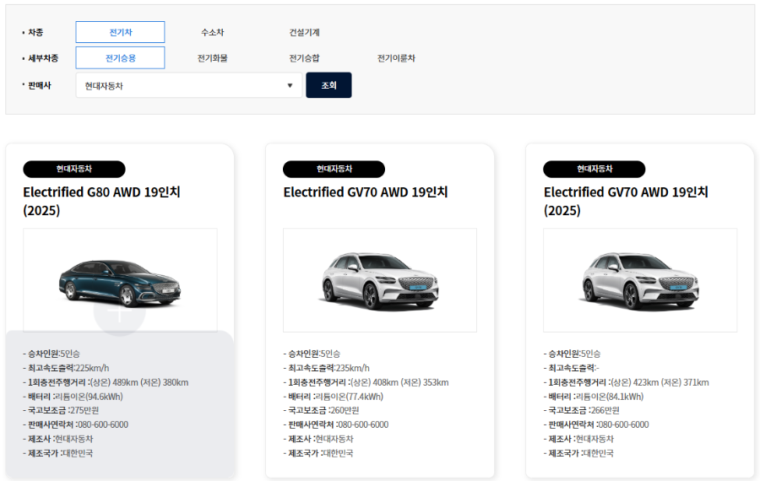Choose the 전기승합 sub-category
The height and width of the screenshot is (481, 760).
pos(304,58)
